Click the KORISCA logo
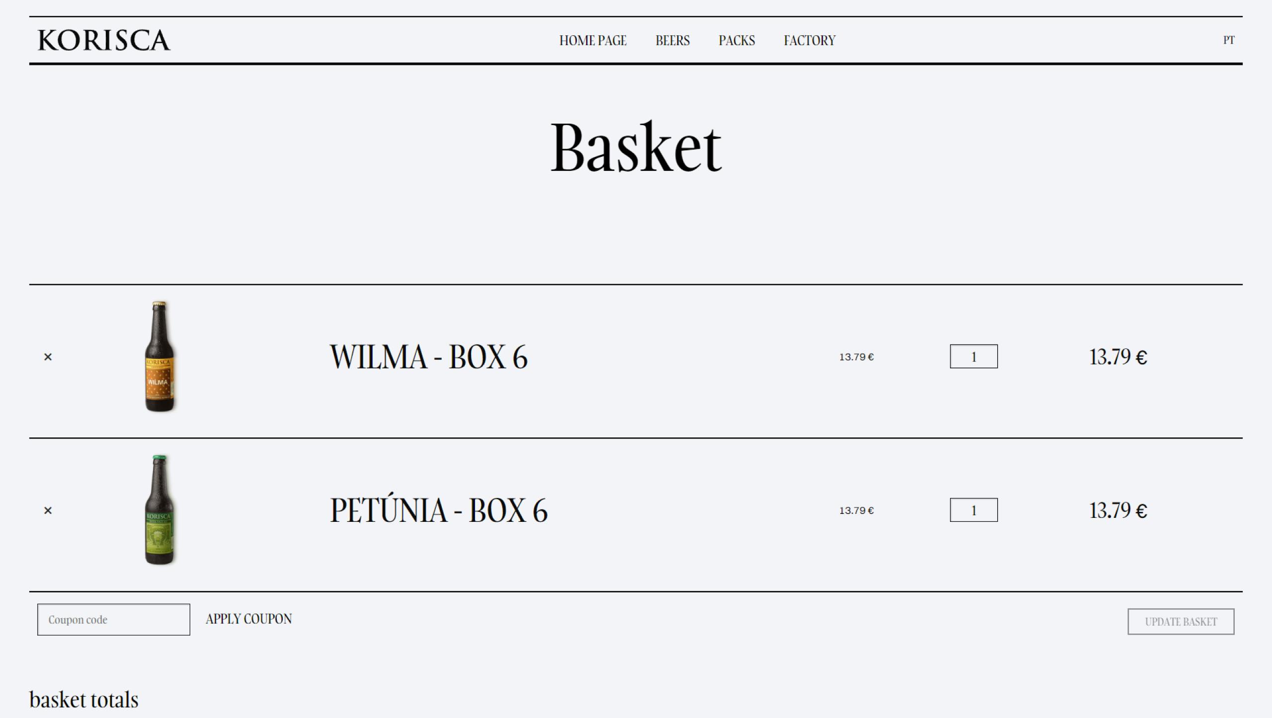The height and width of the screenshot is (718, 1272). [104, 40]
